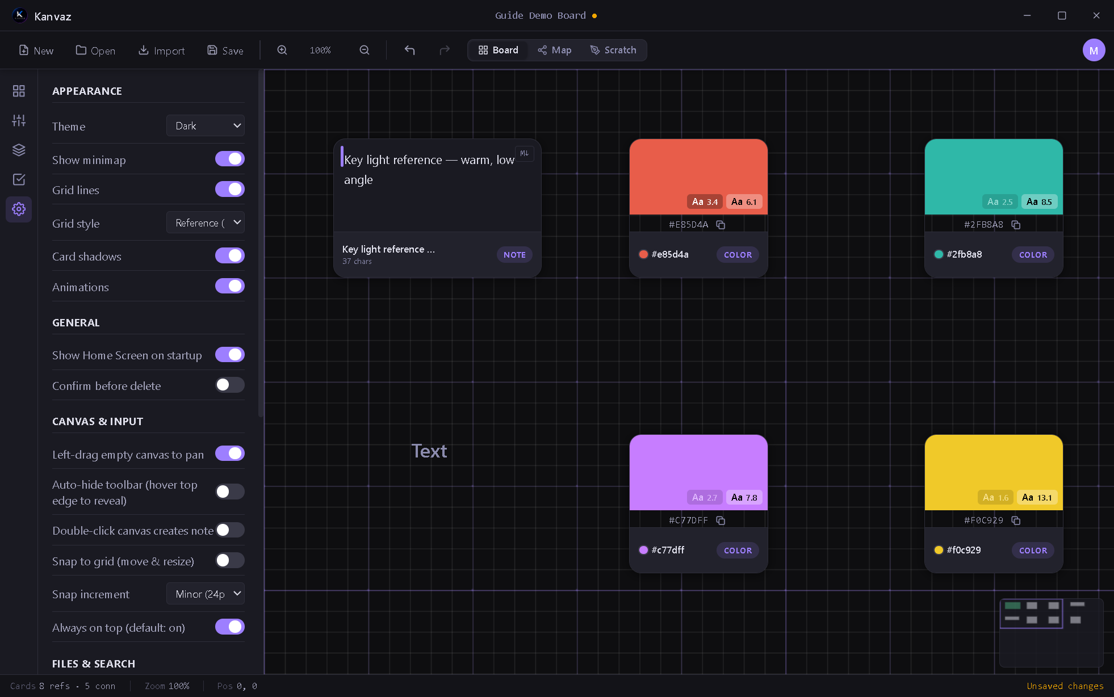The image size is (1114, 697).
Task: Turn on Auto-hide toolbar
Action: [230, 492]
